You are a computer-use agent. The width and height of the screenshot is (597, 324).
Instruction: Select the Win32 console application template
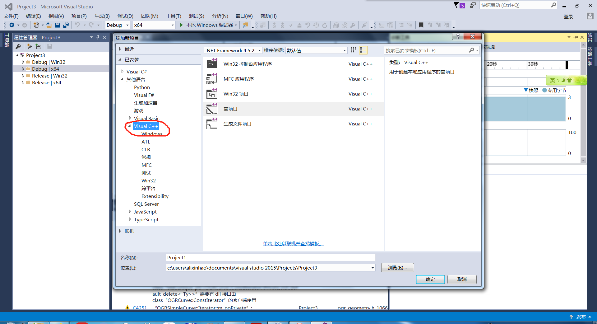293,64
